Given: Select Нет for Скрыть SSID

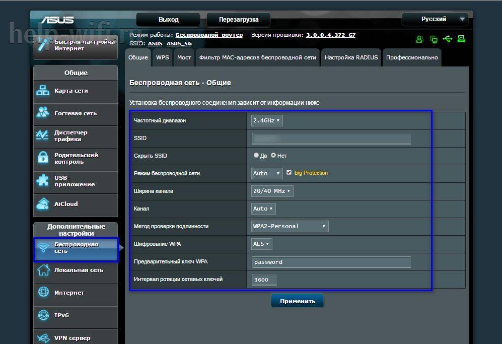Looking at the screenshot, I should tap(273, 156).
